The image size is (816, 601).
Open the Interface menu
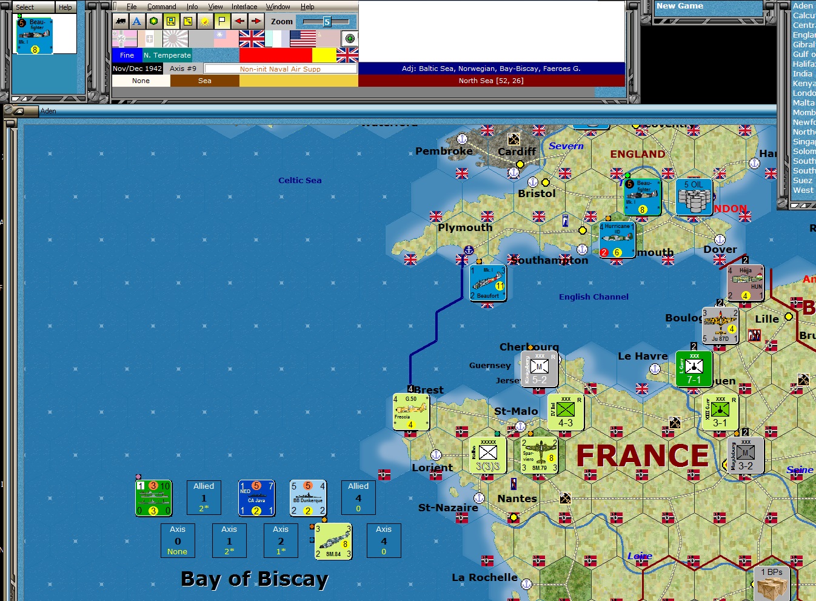pos(244,7)
